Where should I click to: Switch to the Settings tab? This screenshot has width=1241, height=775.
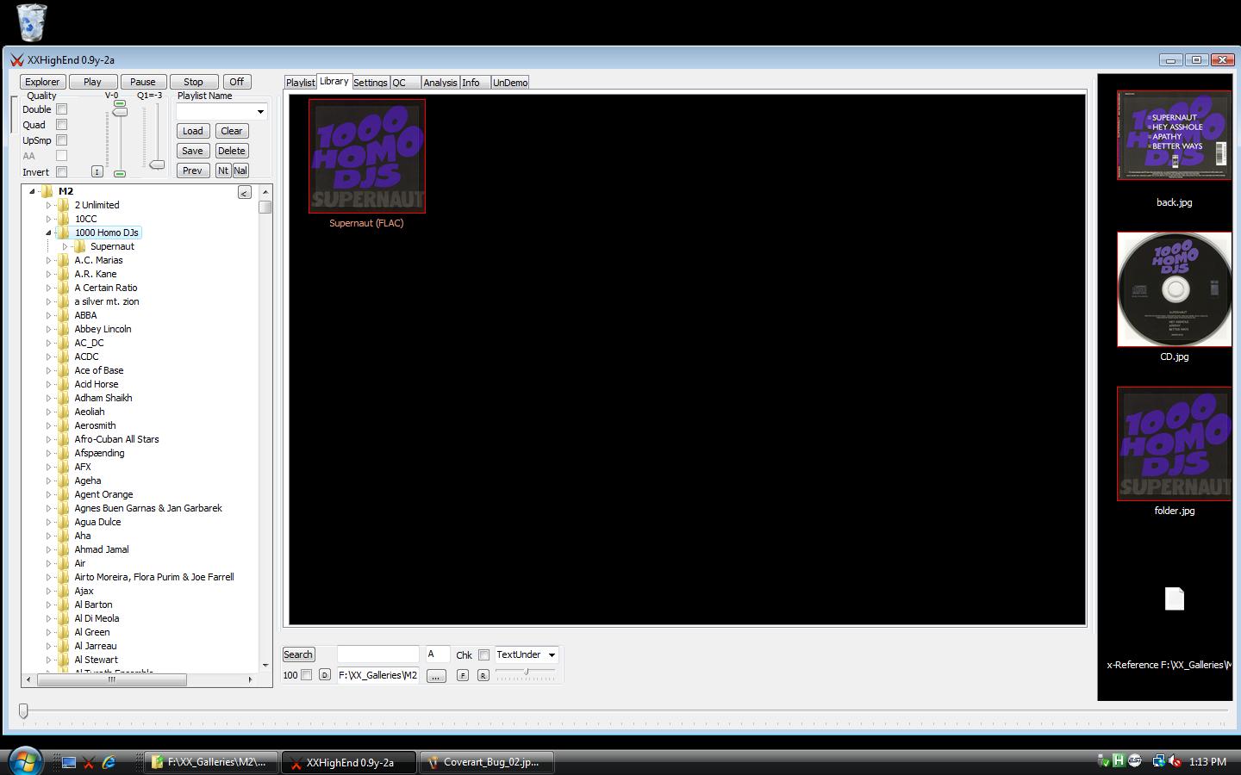coord(371,83)
